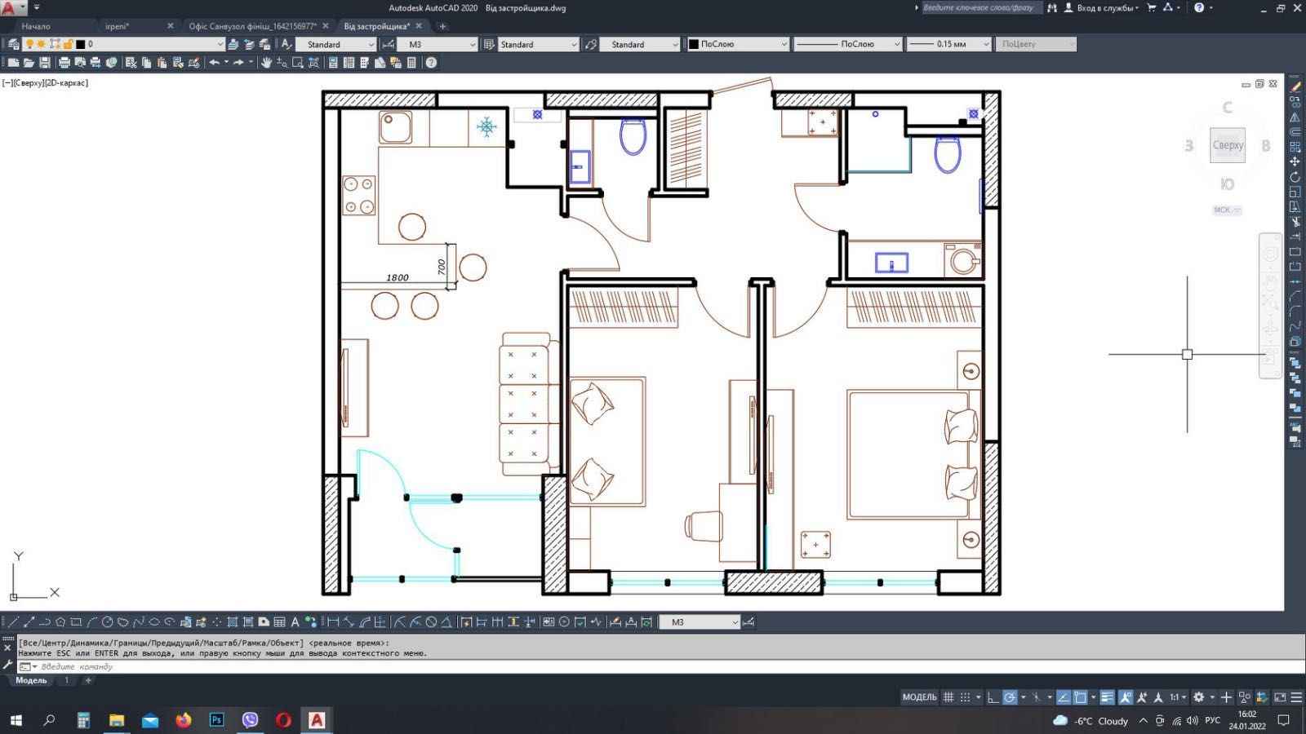Screen dimensions: 1306x734
Task: Open the Help question mark icon
Action: coord(431,63)
